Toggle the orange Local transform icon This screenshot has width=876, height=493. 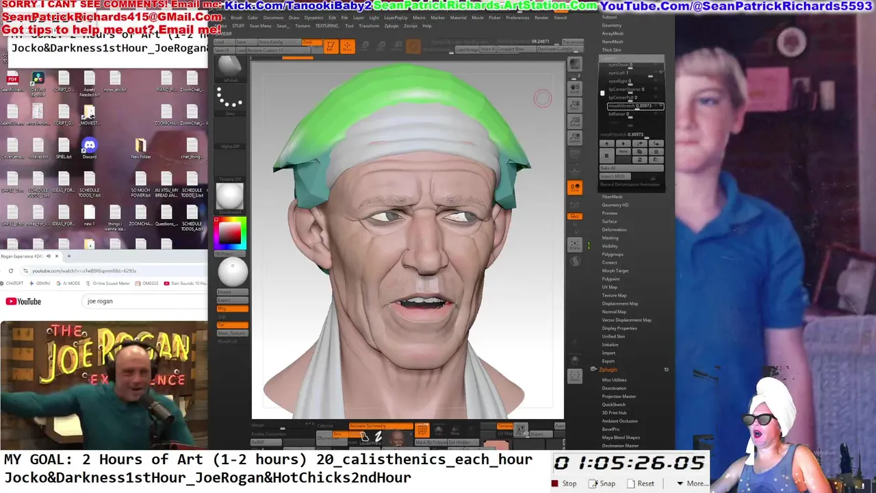click(575, 188)
